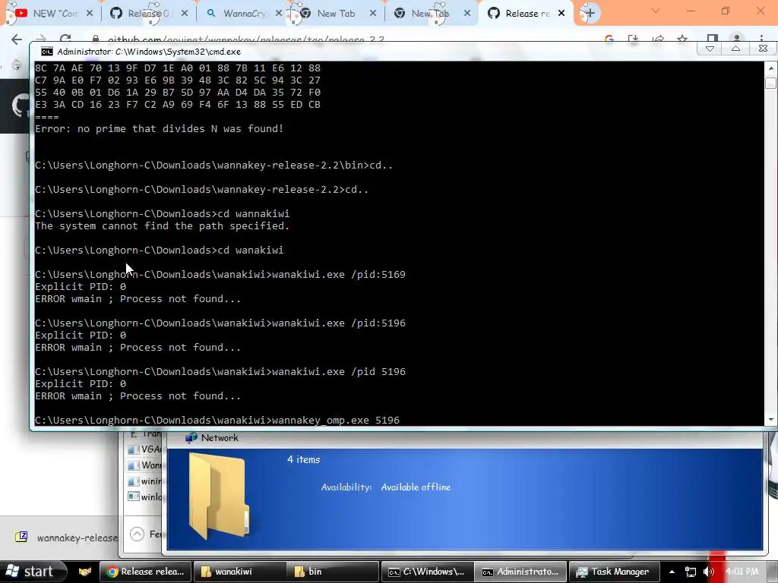778x583 pixels.
Task: Close the WannaCry search tab
Action: pyautogui.click(x=278, y=14)
